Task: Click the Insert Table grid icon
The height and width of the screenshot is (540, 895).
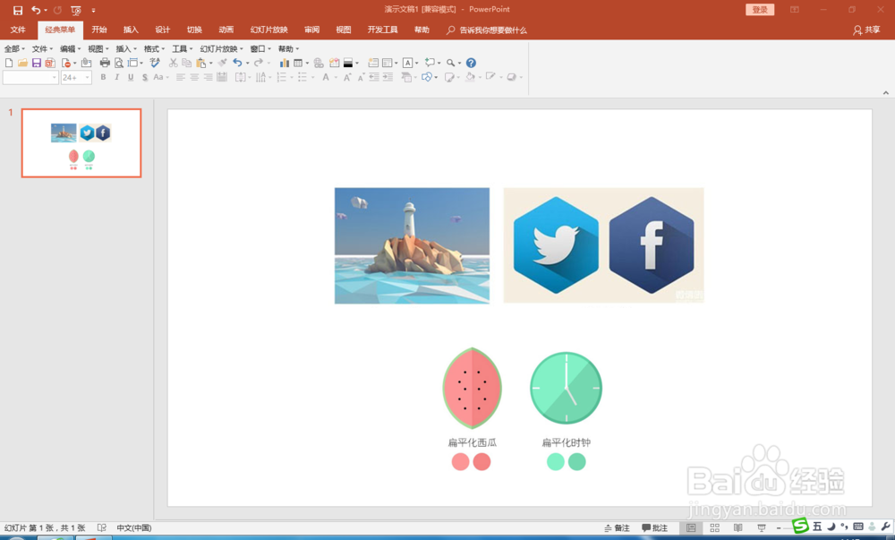Action: (298, 63)
